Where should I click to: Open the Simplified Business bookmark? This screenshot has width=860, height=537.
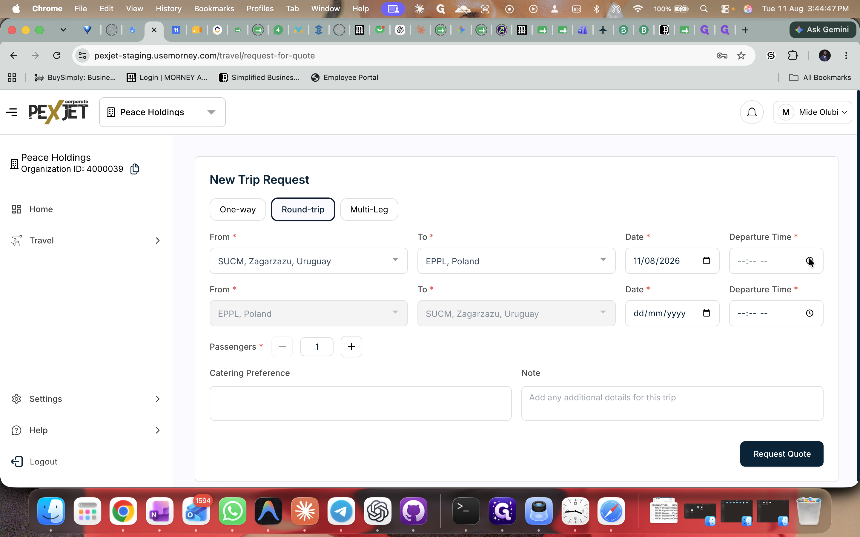259,78
